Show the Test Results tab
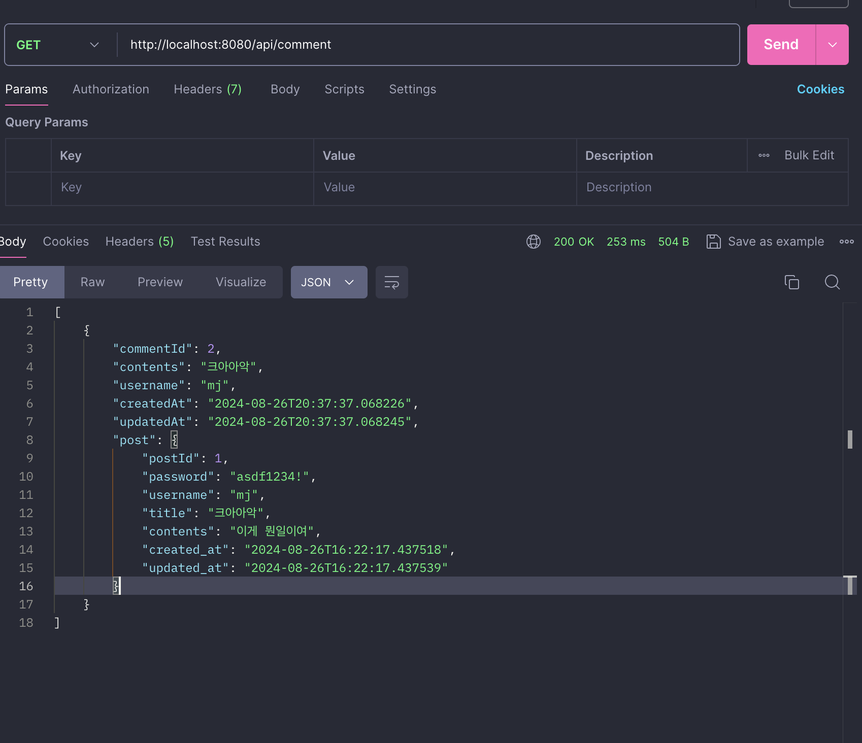 point(225,242)
